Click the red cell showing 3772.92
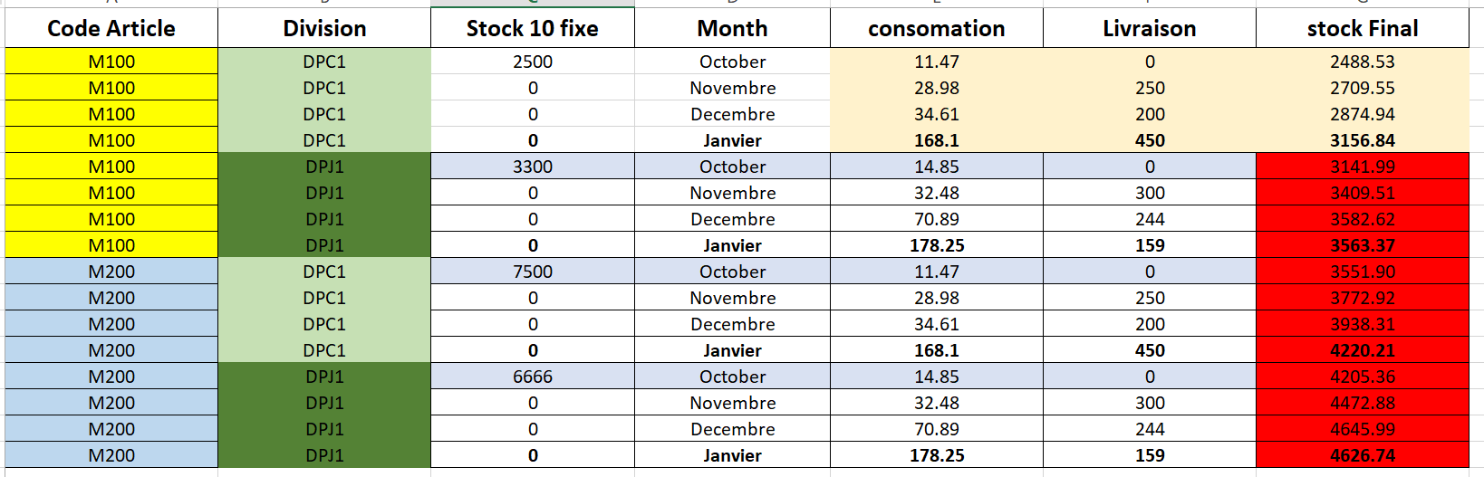 [x=1362, y=298]
